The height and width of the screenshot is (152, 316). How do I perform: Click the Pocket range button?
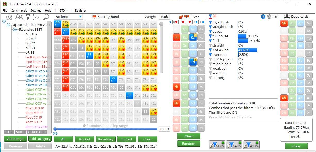(x=85, y=139)
